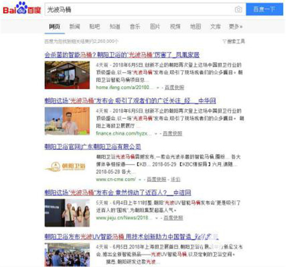Viewport: 286px width, 267px height.
Task: Expand dropdown arrow beside www.jieju.cn URL
Action: [x=157, y=218]
